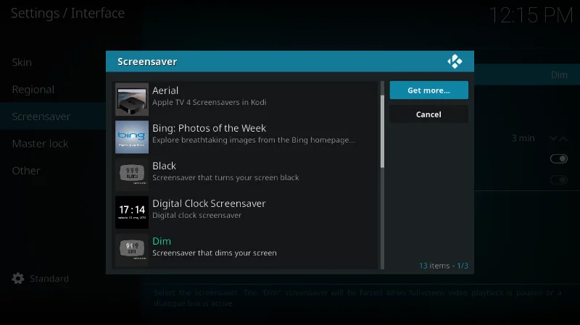Select the Screensaver settings category

pos(53,117)
